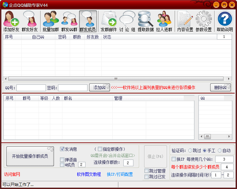237x189 pixels.
Task: Switch to the 群发成员 tool
Action: pyautogui.click(x=88, y=21)
